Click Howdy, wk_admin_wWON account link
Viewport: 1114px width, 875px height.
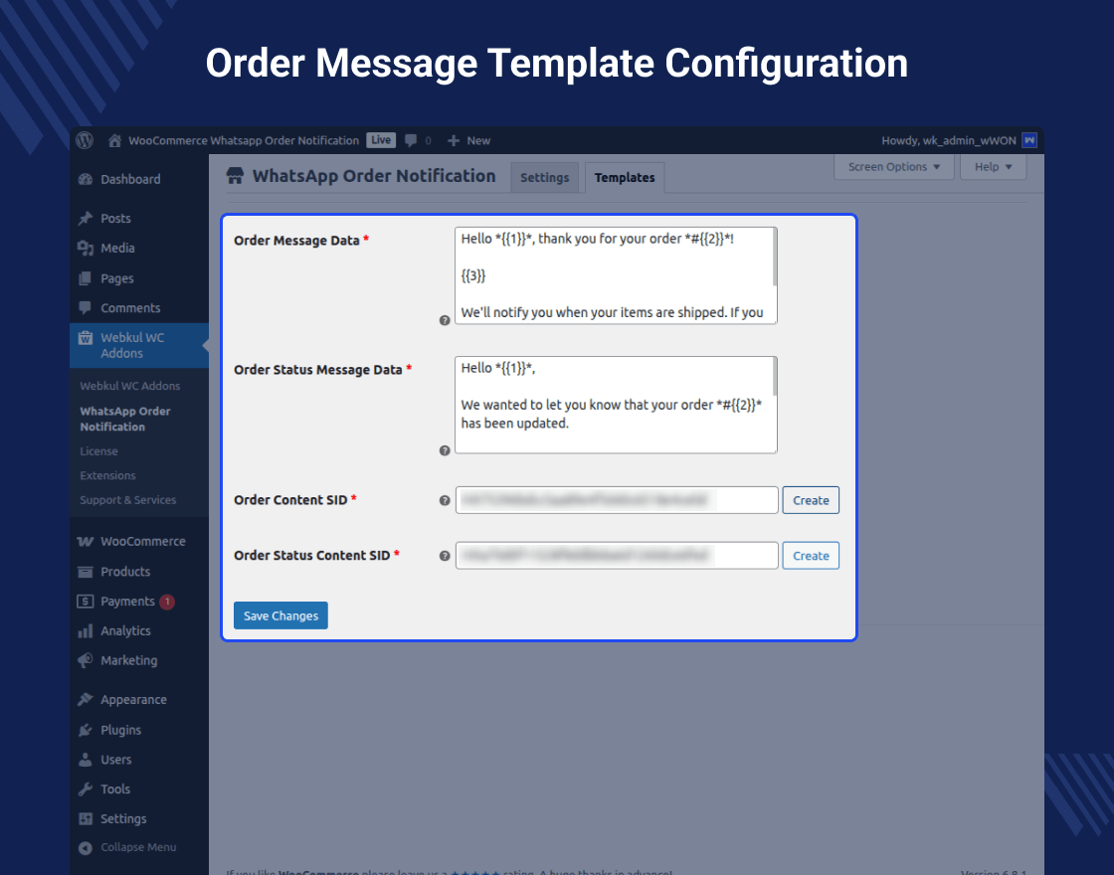[x=949, y=140]
